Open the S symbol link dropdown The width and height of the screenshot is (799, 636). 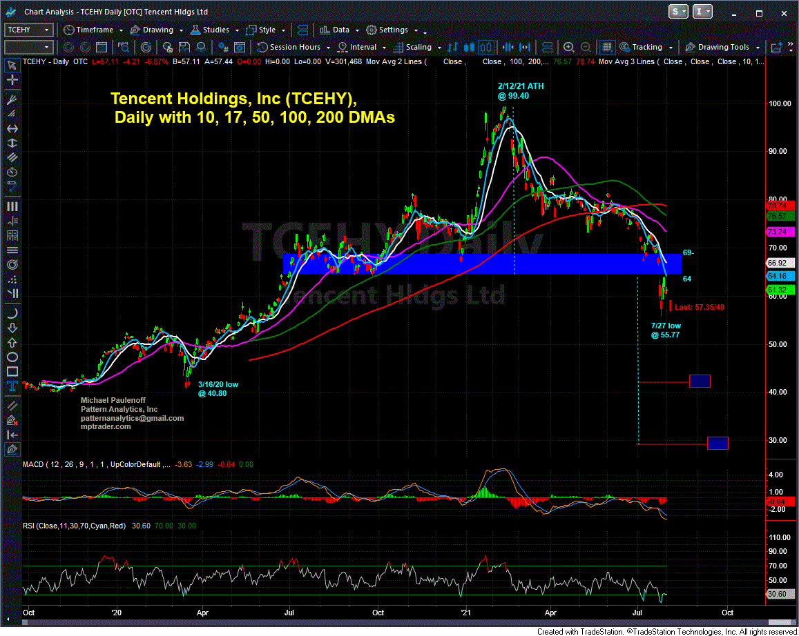point(677,12)
